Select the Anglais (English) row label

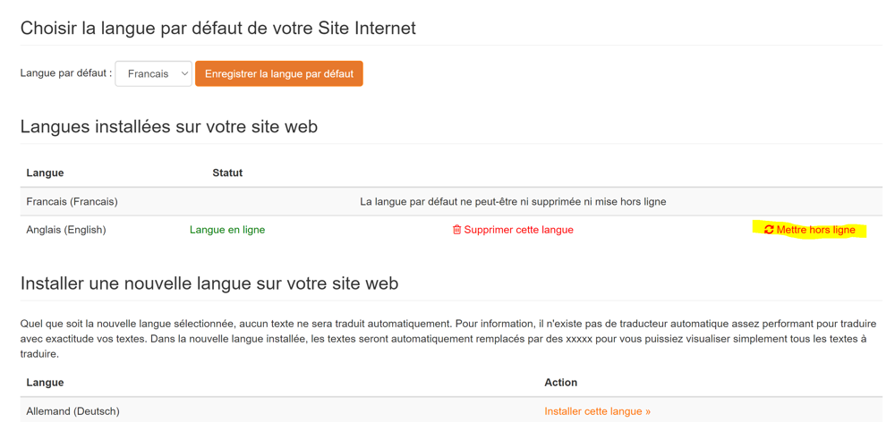(66, 230)
